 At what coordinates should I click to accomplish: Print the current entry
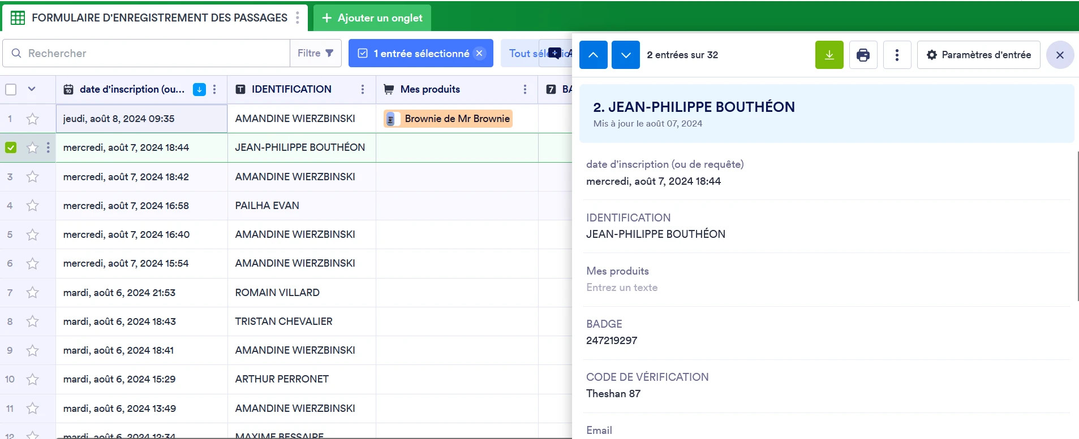(863, 55)
